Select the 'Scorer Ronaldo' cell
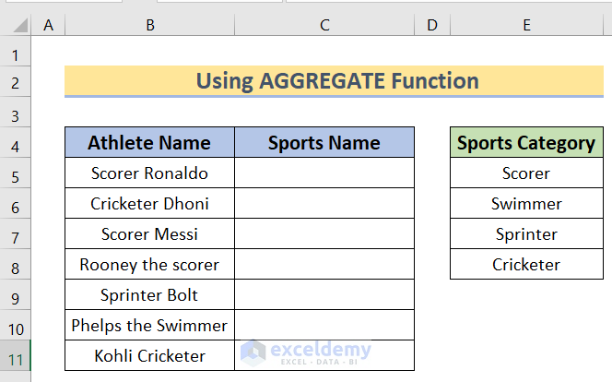 pyautogui.click(x=149, y=173)
